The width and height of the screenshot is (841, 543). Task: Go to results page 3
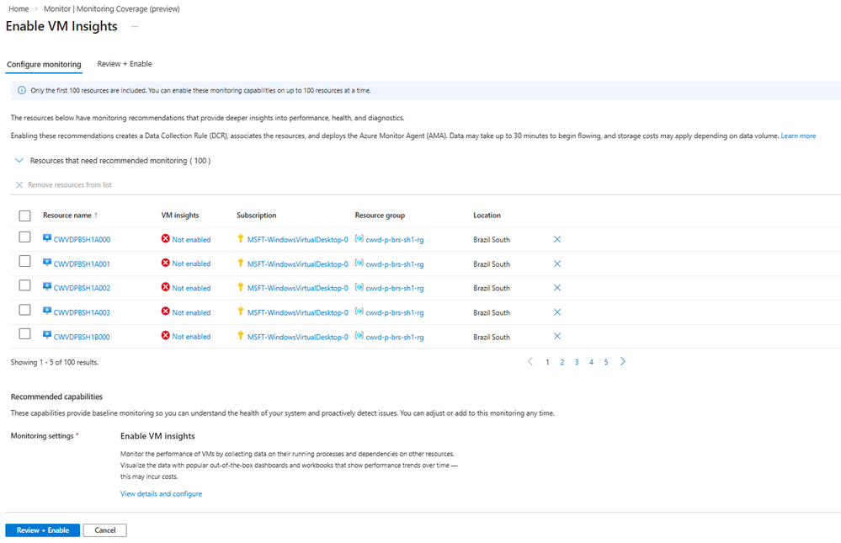[577, 362]
